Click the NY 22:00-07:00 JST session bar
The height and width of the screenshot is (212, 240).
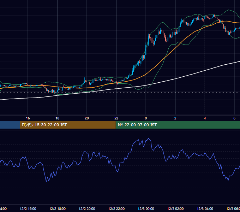(178, 125)
